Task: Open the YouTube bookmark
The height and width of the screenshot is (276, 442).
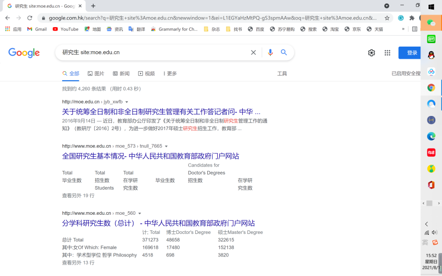Action: tap(65, 29)
